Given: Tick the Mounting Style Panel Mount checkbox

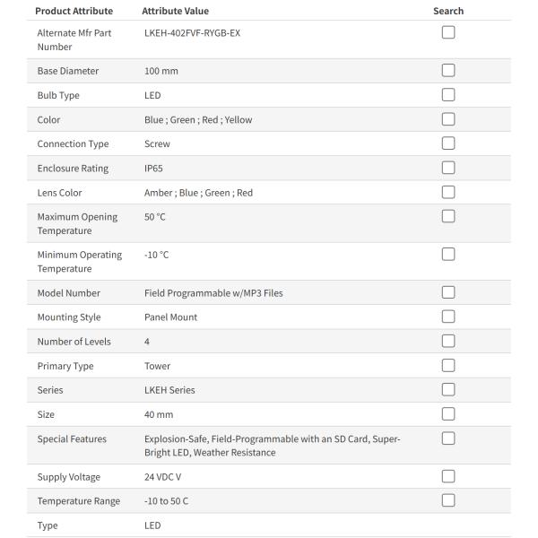Looking at the screenshot, I should pyautogui.click(x=448, y=316).
